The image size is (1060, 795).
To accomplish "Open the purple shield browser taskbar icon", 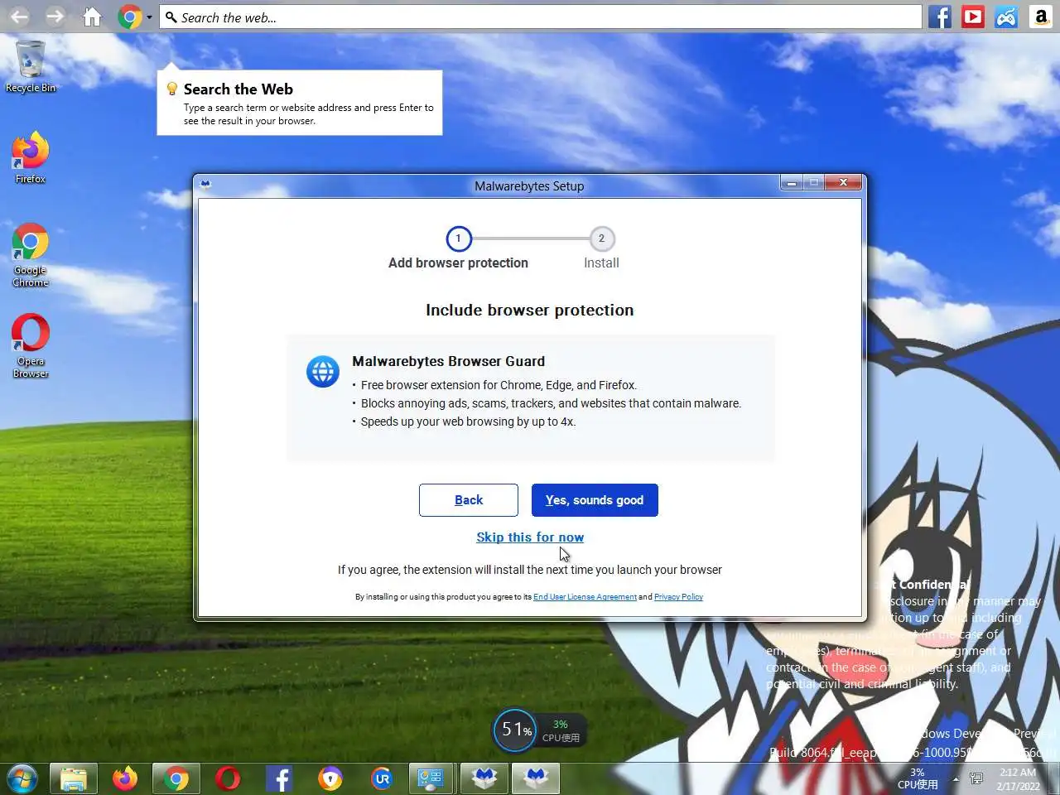I will coord(330,779).
